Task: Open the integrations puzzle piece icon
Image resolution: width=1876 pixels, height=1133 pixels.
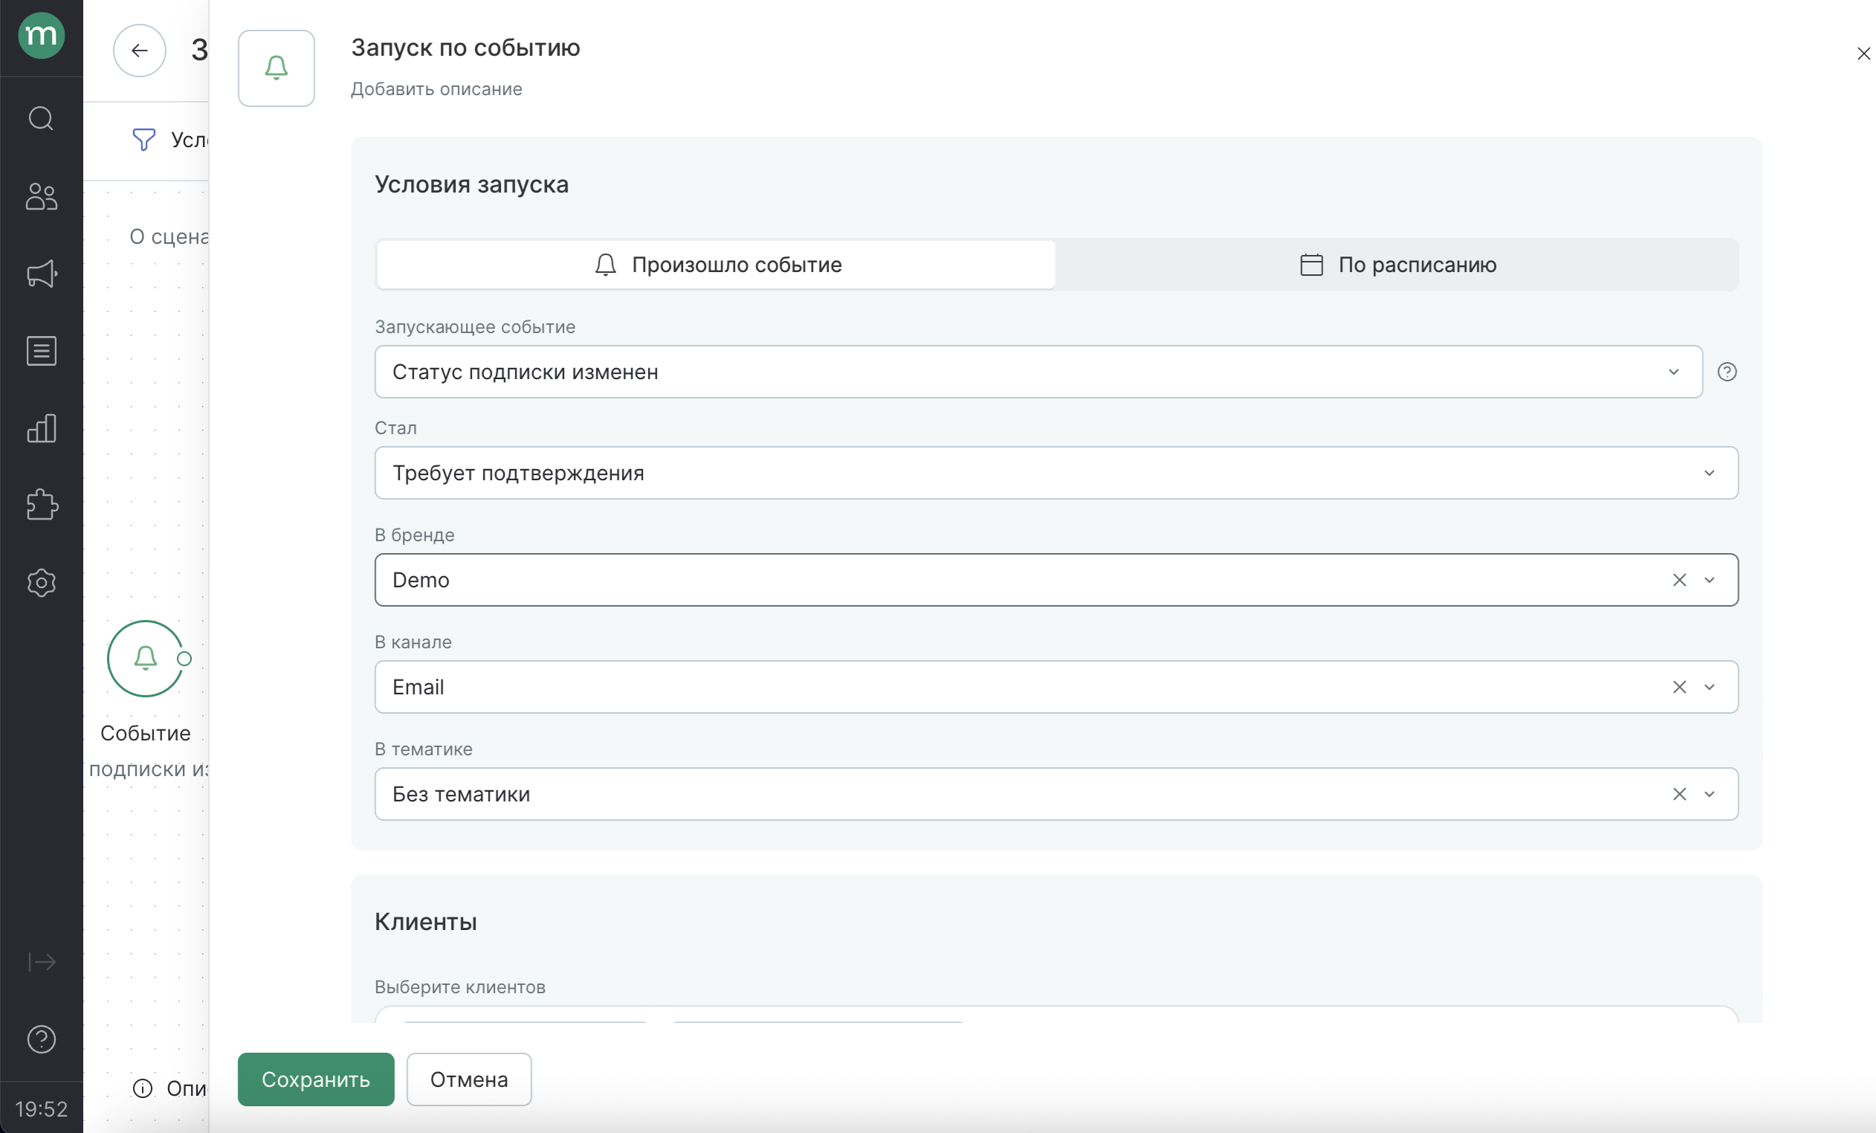Action: coord(41,505)
